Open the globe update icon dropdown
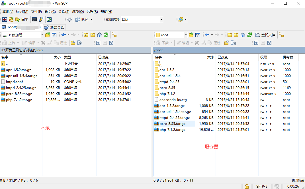This screenshot has height=189, width=305. [186, 19]
